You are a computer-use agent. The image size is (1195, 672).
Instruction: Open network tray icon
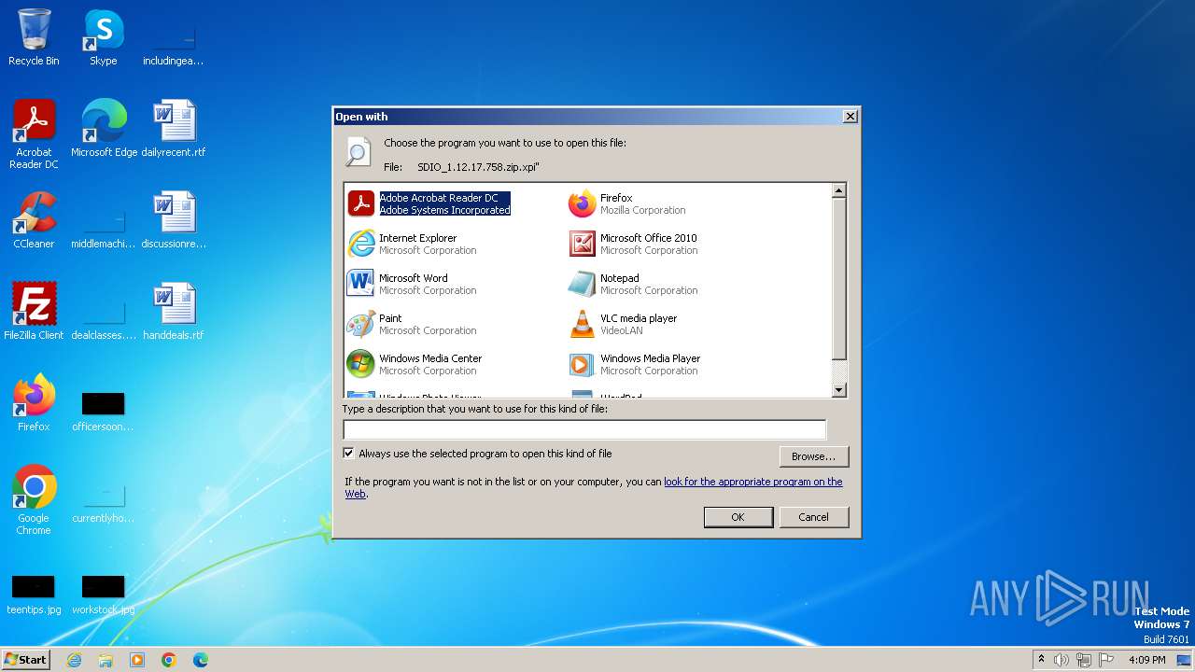1084,660
